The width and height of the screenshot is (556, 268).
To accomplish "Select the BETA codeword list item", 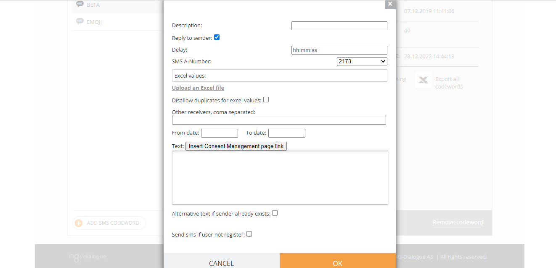I will pyautogui.click(x=93, y=5).
